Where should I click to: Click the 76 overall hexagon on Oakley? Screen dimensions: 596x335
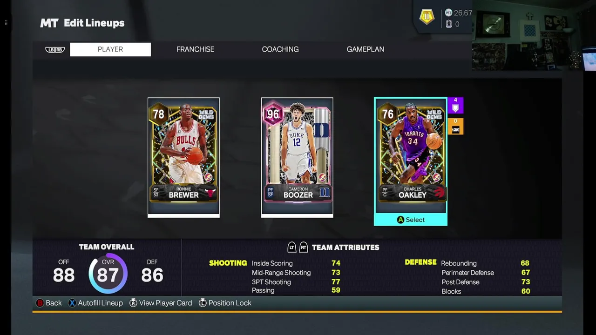(387, 114)
